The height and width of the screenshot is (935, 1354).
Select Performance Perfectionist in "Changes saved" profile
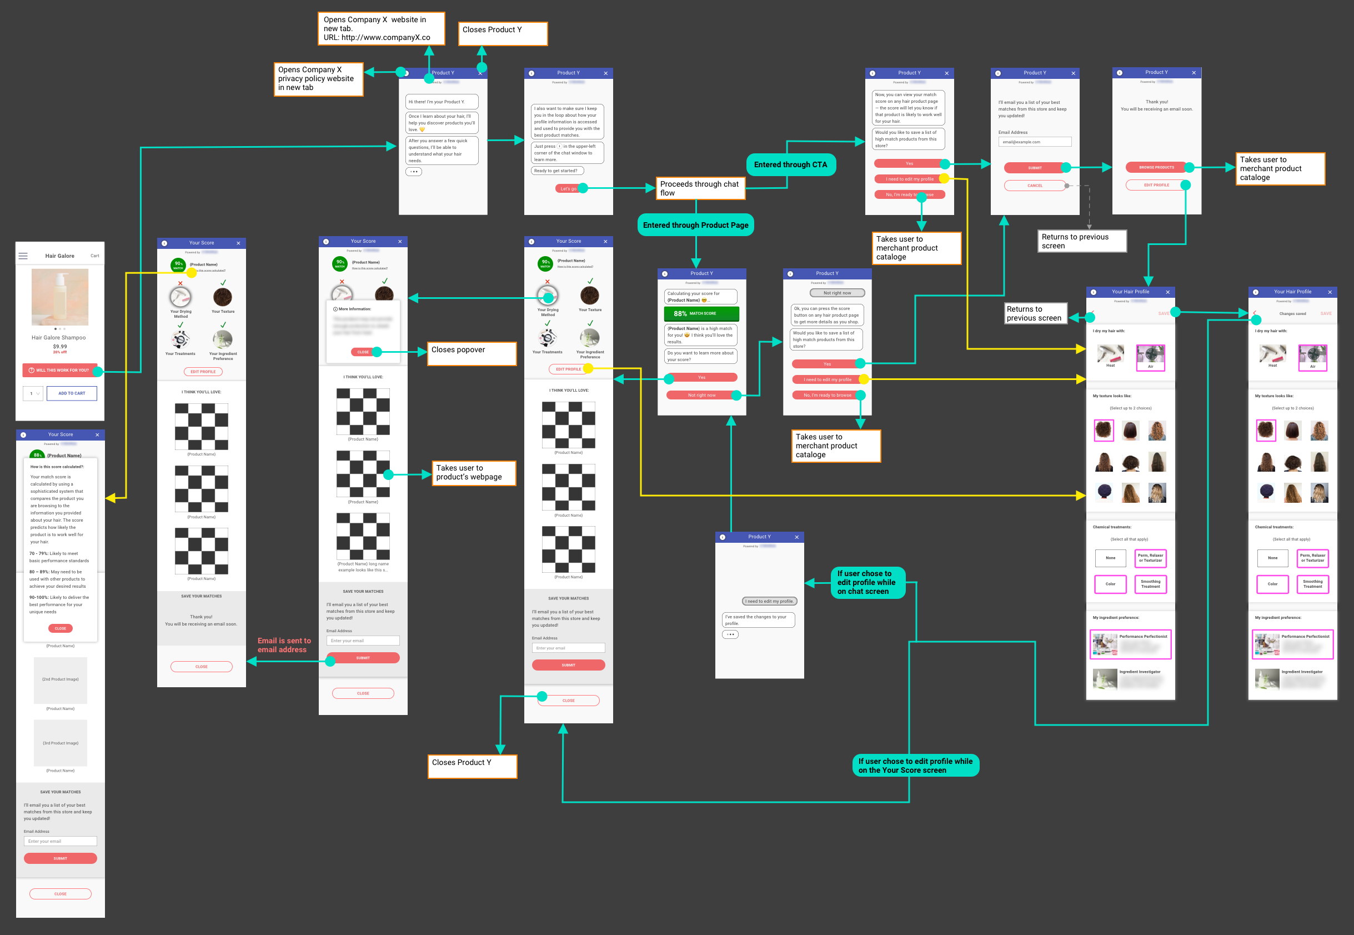[1292, 644]
